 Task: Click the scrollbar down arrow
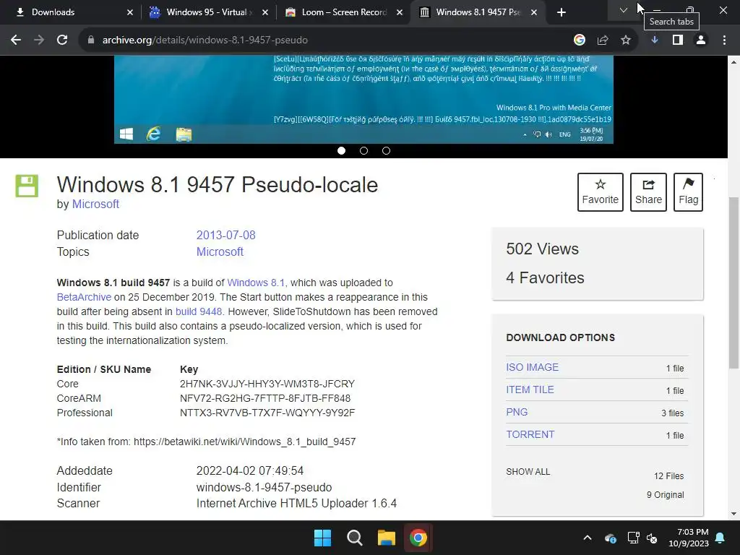click(x=734, y=514)
